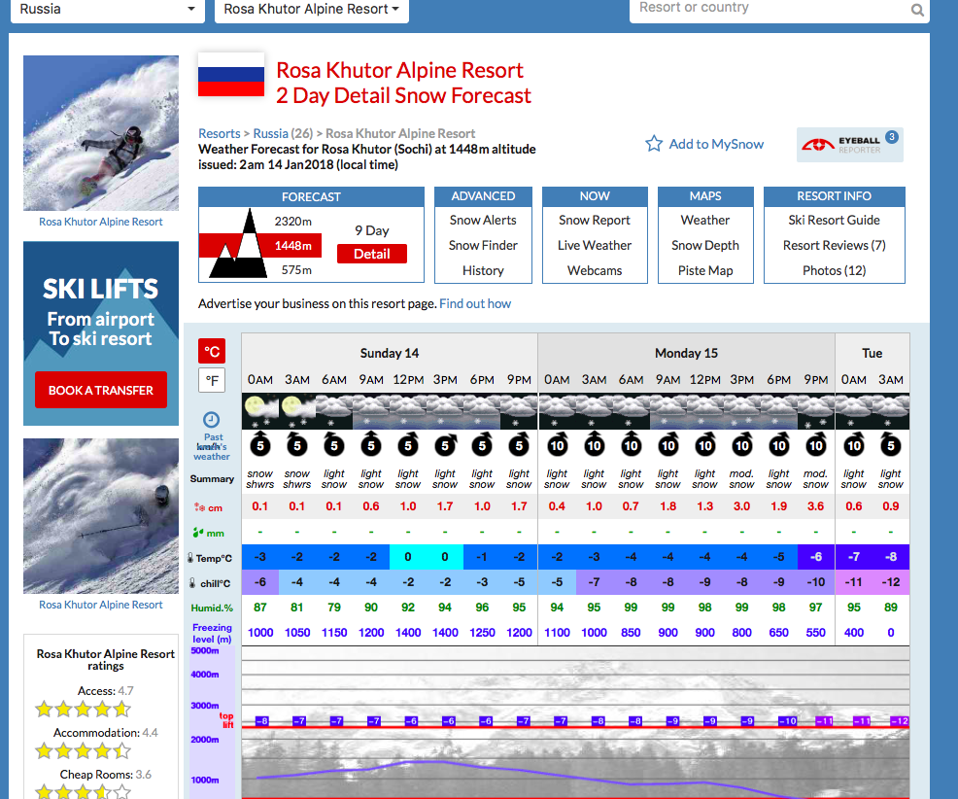Open Piste Map under Maps

(x=705, y=271)
